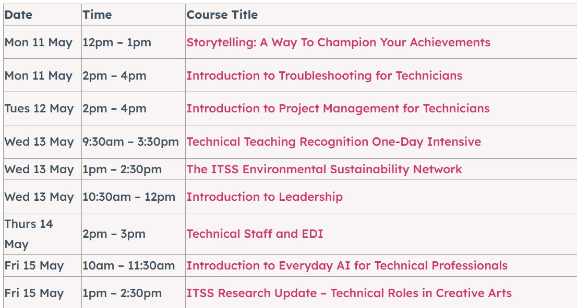This screenshot has height=308, width=577.
Task: Click the Tues 12 May date cell
Action: point(39,109)
